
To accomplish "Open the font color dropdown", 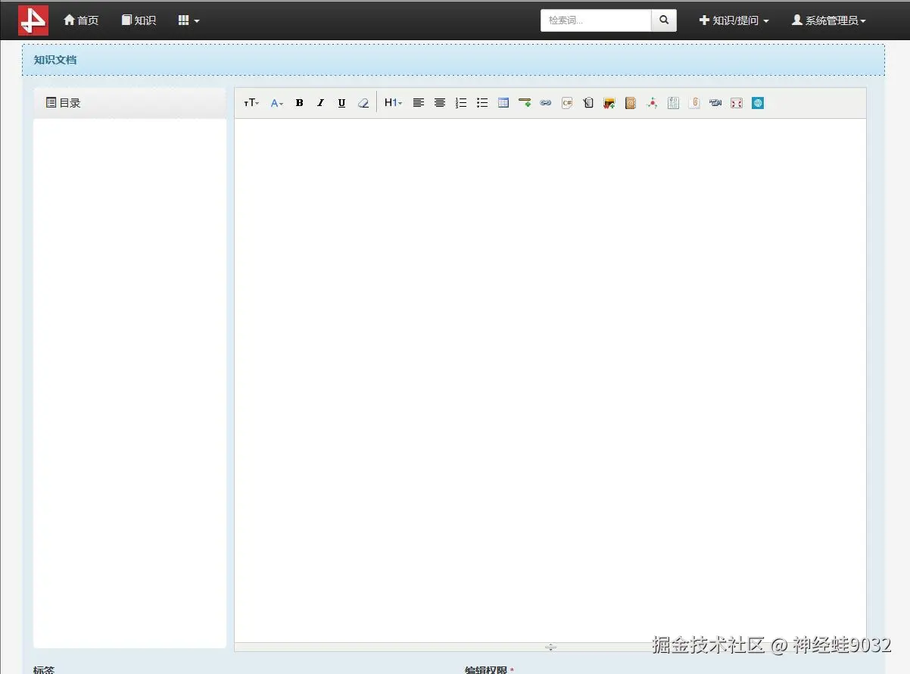I will coord(277,103).
